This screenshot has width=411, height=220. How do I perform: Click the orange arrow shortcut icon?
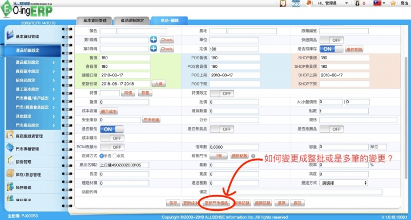click(x=309, y=3)
